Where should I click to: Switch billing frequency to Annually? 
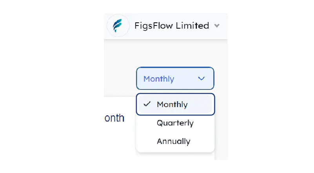pyautogui.click(x=173, y=141)
